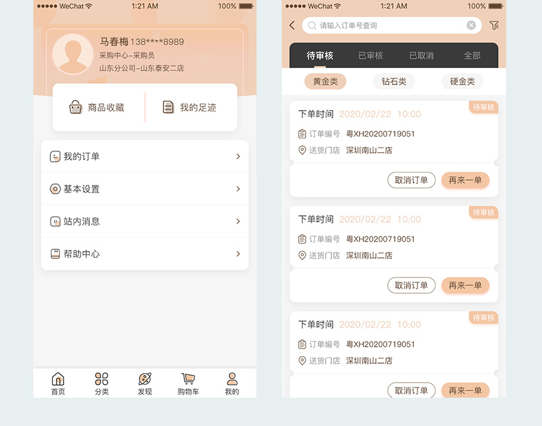This screenshot has width=542, height=426.
Task: Click 订单编号 clipboard icon in first card
Action: pos(302,133)
